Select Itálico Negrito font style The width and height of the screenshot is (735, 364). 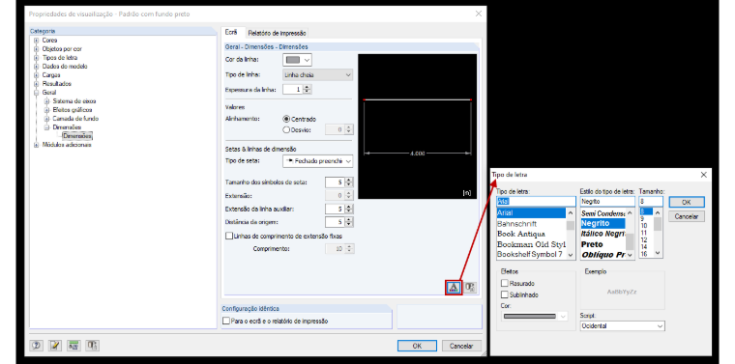pyautogui.click(x=603, y=234)
